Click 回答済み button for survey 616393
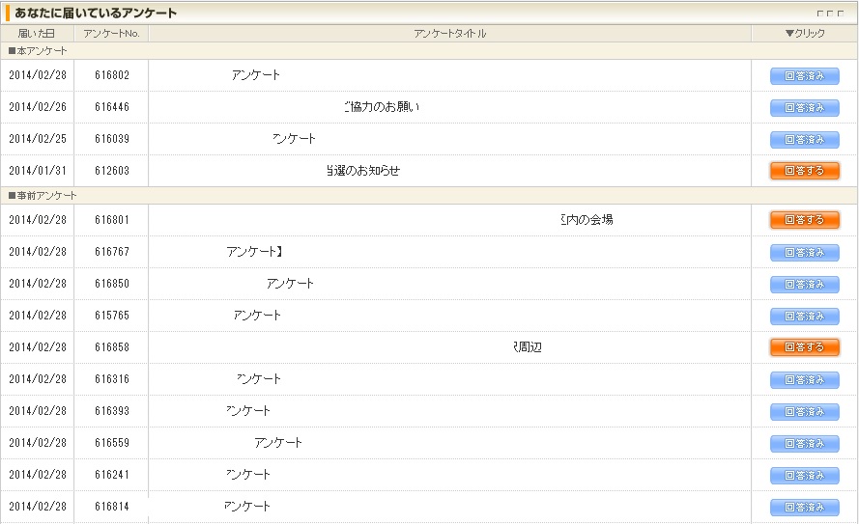859x524 pixels. click(x=804, y=411)
